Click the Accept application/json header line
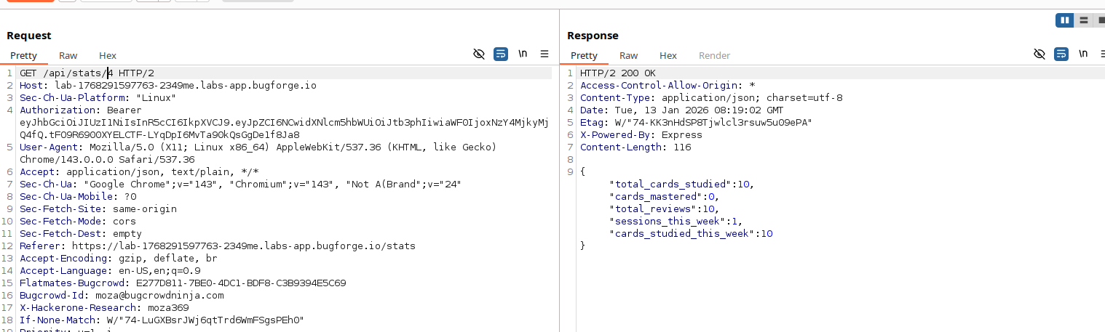 tap(139, 172)
